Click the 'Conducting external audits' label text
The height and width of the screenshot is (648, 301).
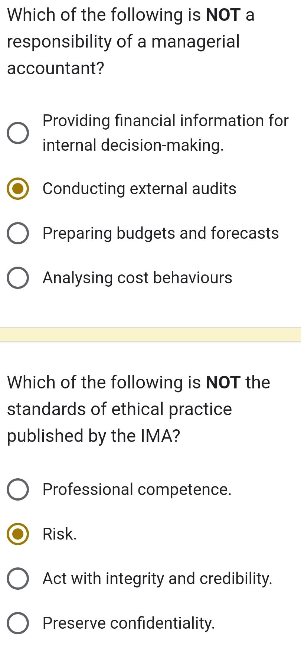(x=139, y=189)
